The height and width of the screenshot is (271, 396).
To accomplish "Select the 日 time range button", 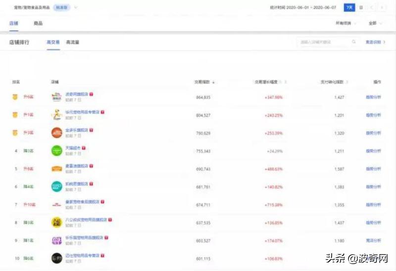I will pyautogui.click(x=361, y=7).
